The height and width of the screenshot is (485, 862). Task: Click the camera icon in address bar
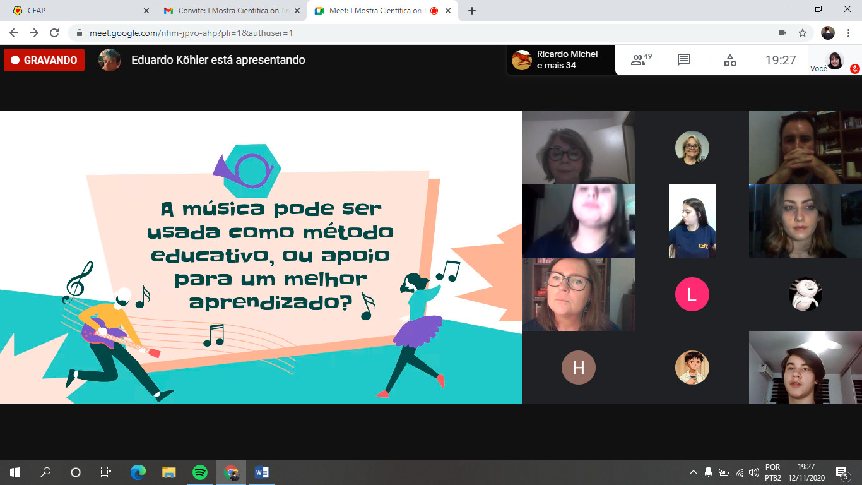pos(782,33)
